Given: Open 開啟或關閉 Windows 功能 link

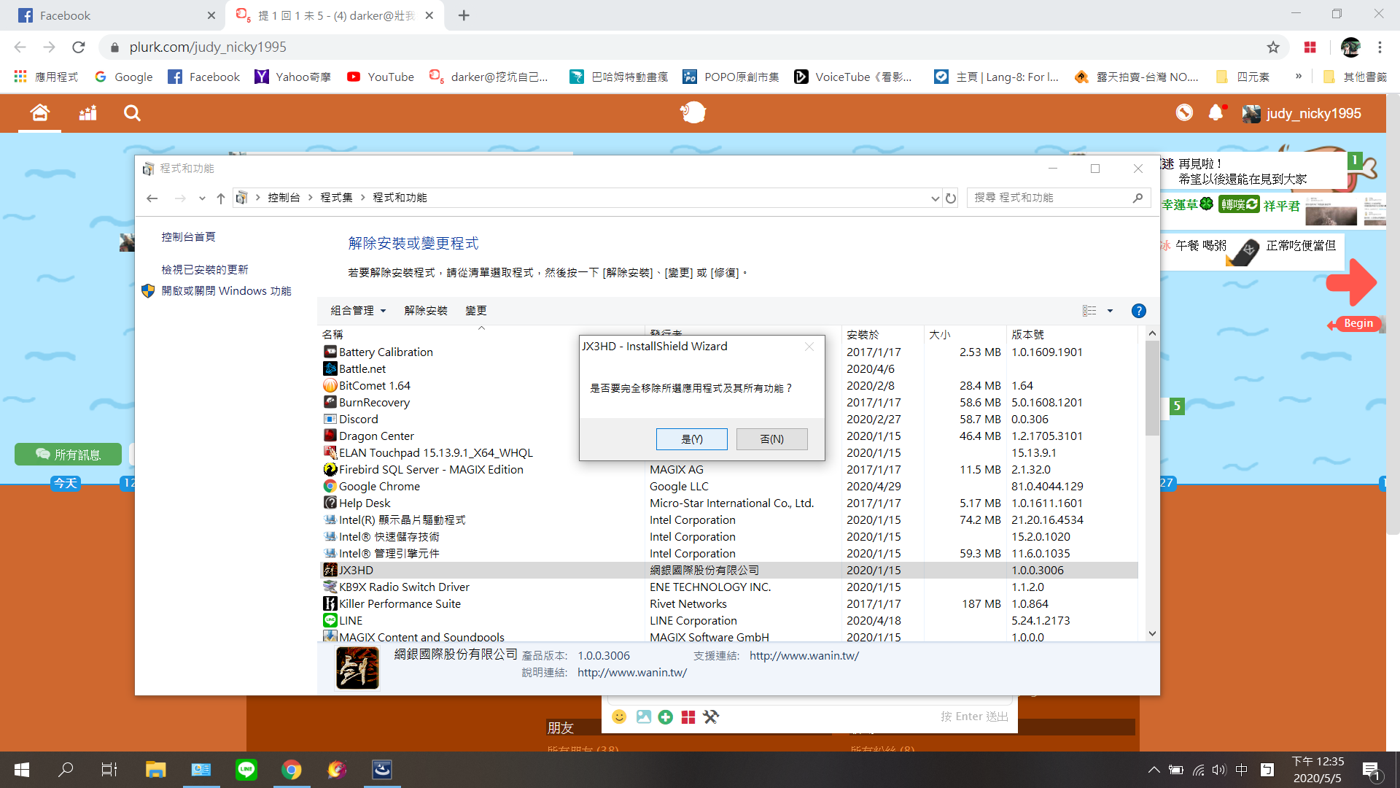Looking at the screenshot, I should tap(226, 291).
